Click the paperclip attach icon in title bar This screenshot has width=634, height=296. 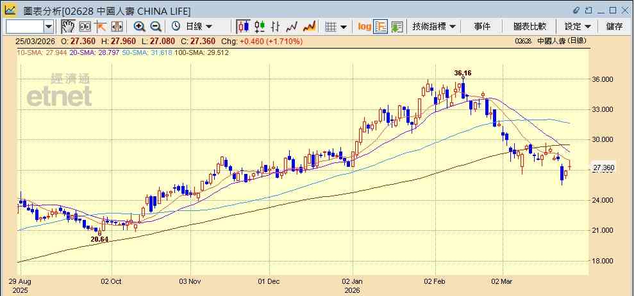pos(576,10)
